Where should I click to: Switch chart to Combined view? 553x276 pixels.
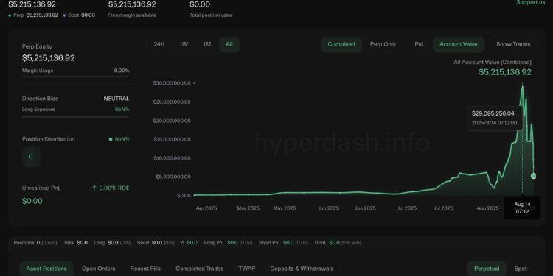(x=341, y=44)
